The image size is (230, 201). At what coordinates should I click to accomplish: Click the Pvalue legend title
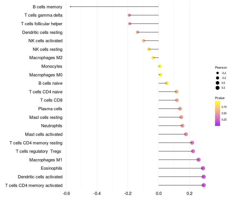pyautogui.click(x=220, y=98)
